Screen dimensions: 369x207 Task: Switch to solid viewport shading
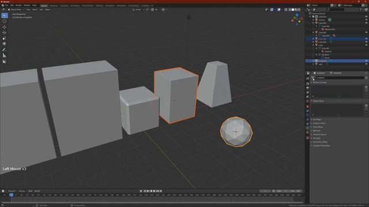click(293, 10)
